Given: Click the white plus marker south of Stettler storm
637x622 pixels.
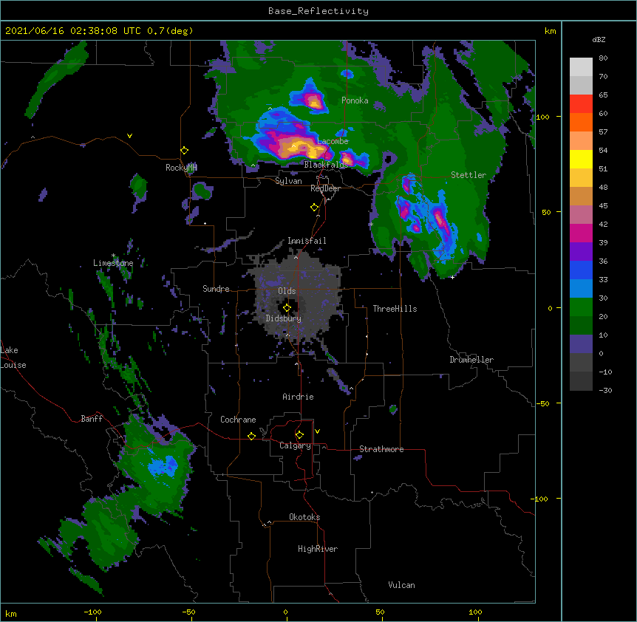Looking at the screenshot, I should pyautogui.click(x=452, y=277).
